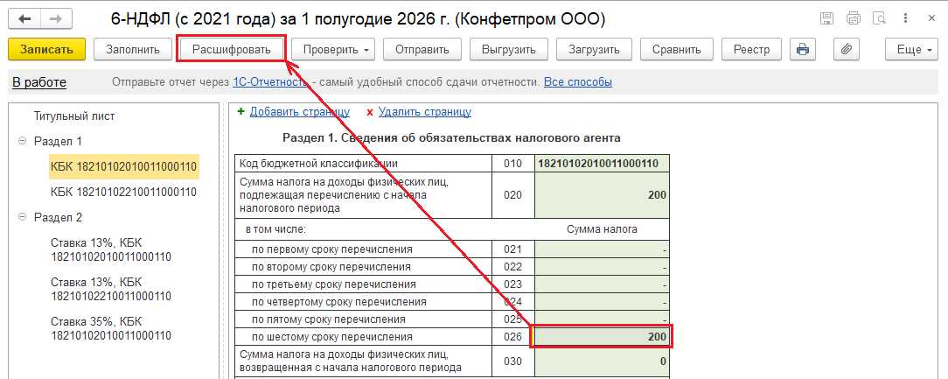This screenshot has width=948, height=379.
Task: Click the red x icon to delete page
Action: 370,112
